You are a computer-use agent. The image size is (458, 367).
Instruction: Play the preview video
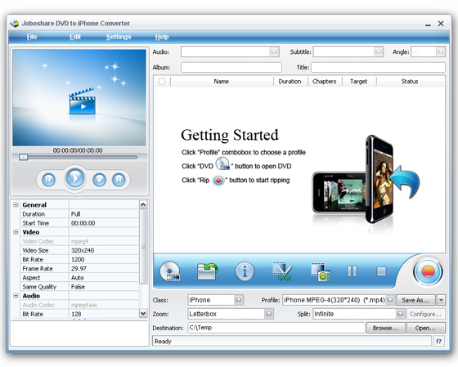pos(75,178)
